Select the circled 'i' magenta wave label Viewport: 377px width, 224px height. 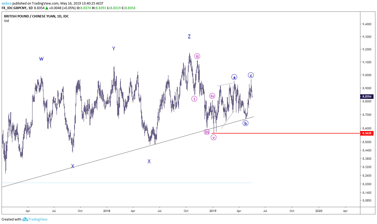tap(194, 99)
